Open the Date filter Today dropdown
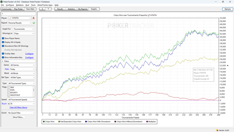Image resolution: width=234 pixels, height=132 pixels. click(x=22, y=69)
